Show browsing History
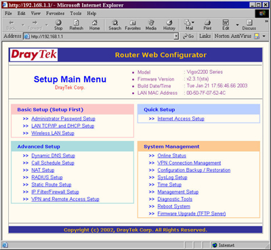This screenshot has width=271, height=250. pyautogui.click(x=169, y=25)
